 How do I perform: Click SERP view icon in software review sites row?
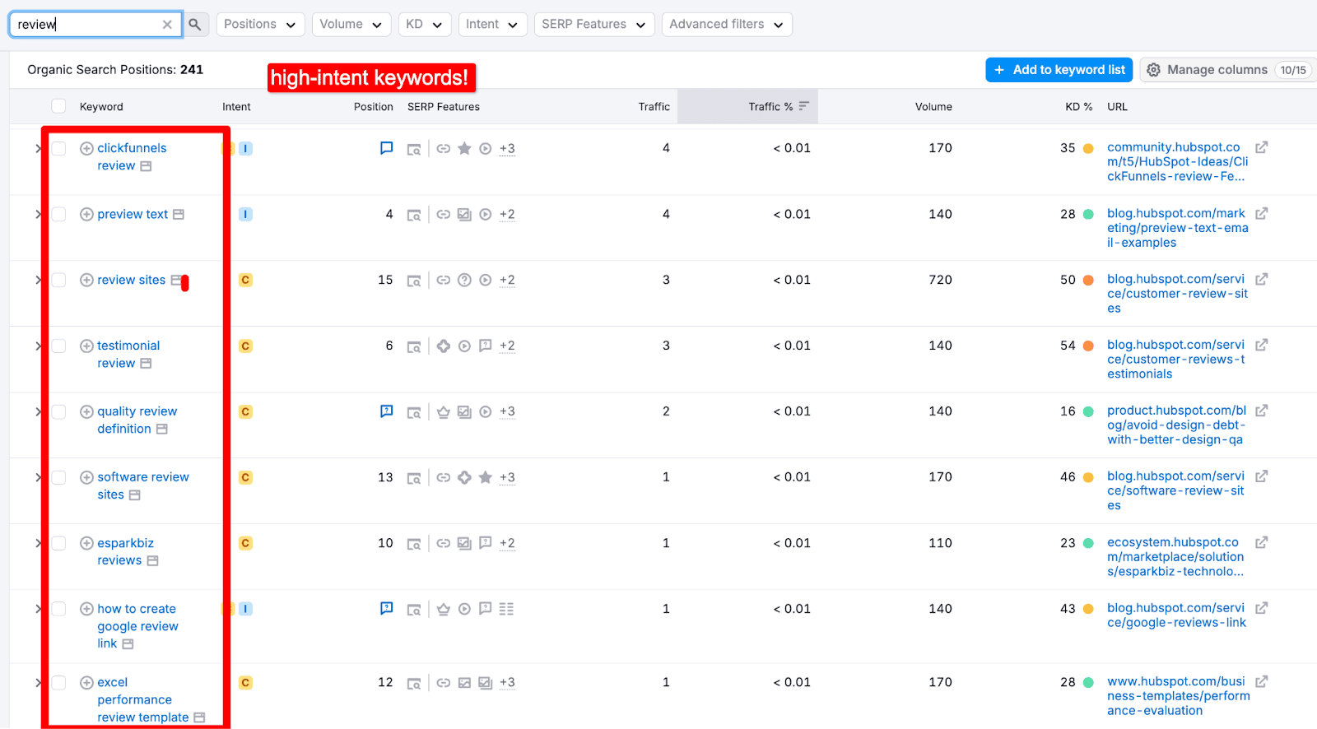click(414, 478)
